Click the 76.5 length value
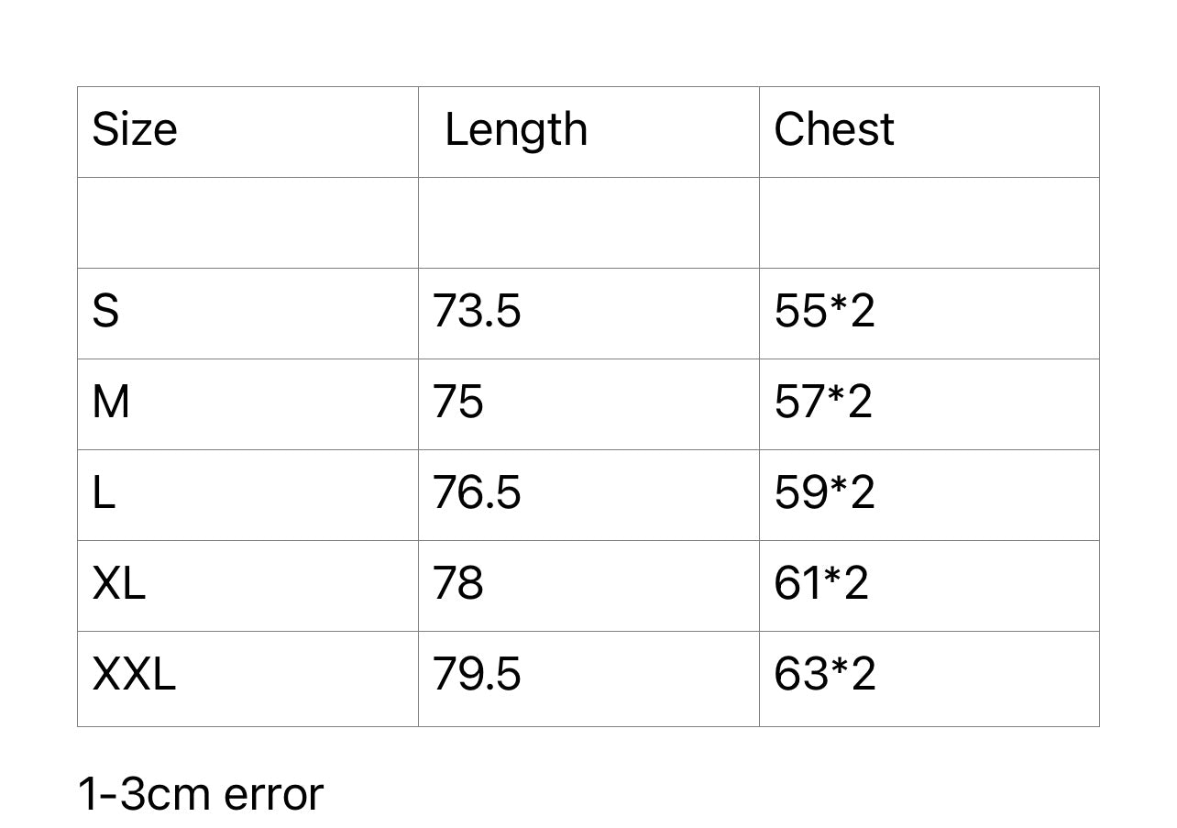Viewport: 1177px width, 828px height. (477, 492)
